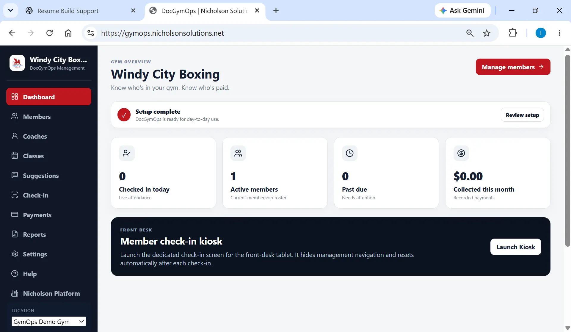Click the Review setup button
This screenshot has height=332, width=571.
pos(522,115)
